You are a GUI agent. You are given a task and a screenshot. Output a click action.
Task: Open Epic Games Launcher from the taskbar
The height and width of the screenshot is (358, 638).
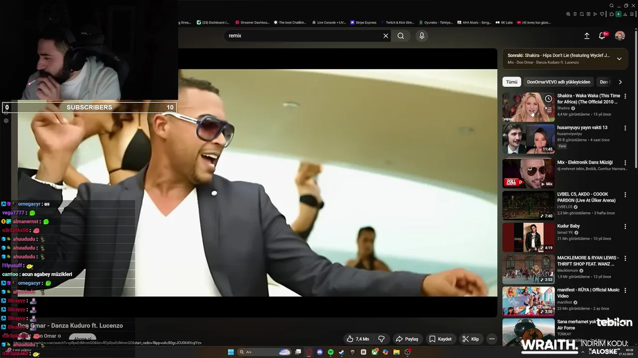coord(352,352)
